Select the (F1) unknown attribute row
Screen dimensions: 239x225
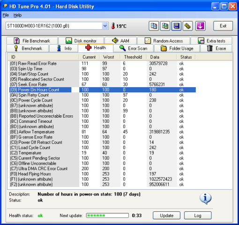pyautogui.click(x=103, y=179)
